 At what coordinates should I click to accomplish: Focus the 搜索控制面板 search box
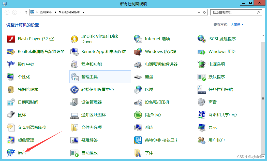[x=236, y=12]
